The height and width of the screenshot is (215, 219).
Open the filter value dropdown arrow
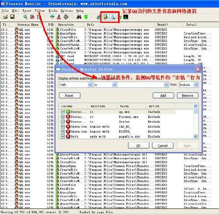pyautogui.click(x=166, y=85)
